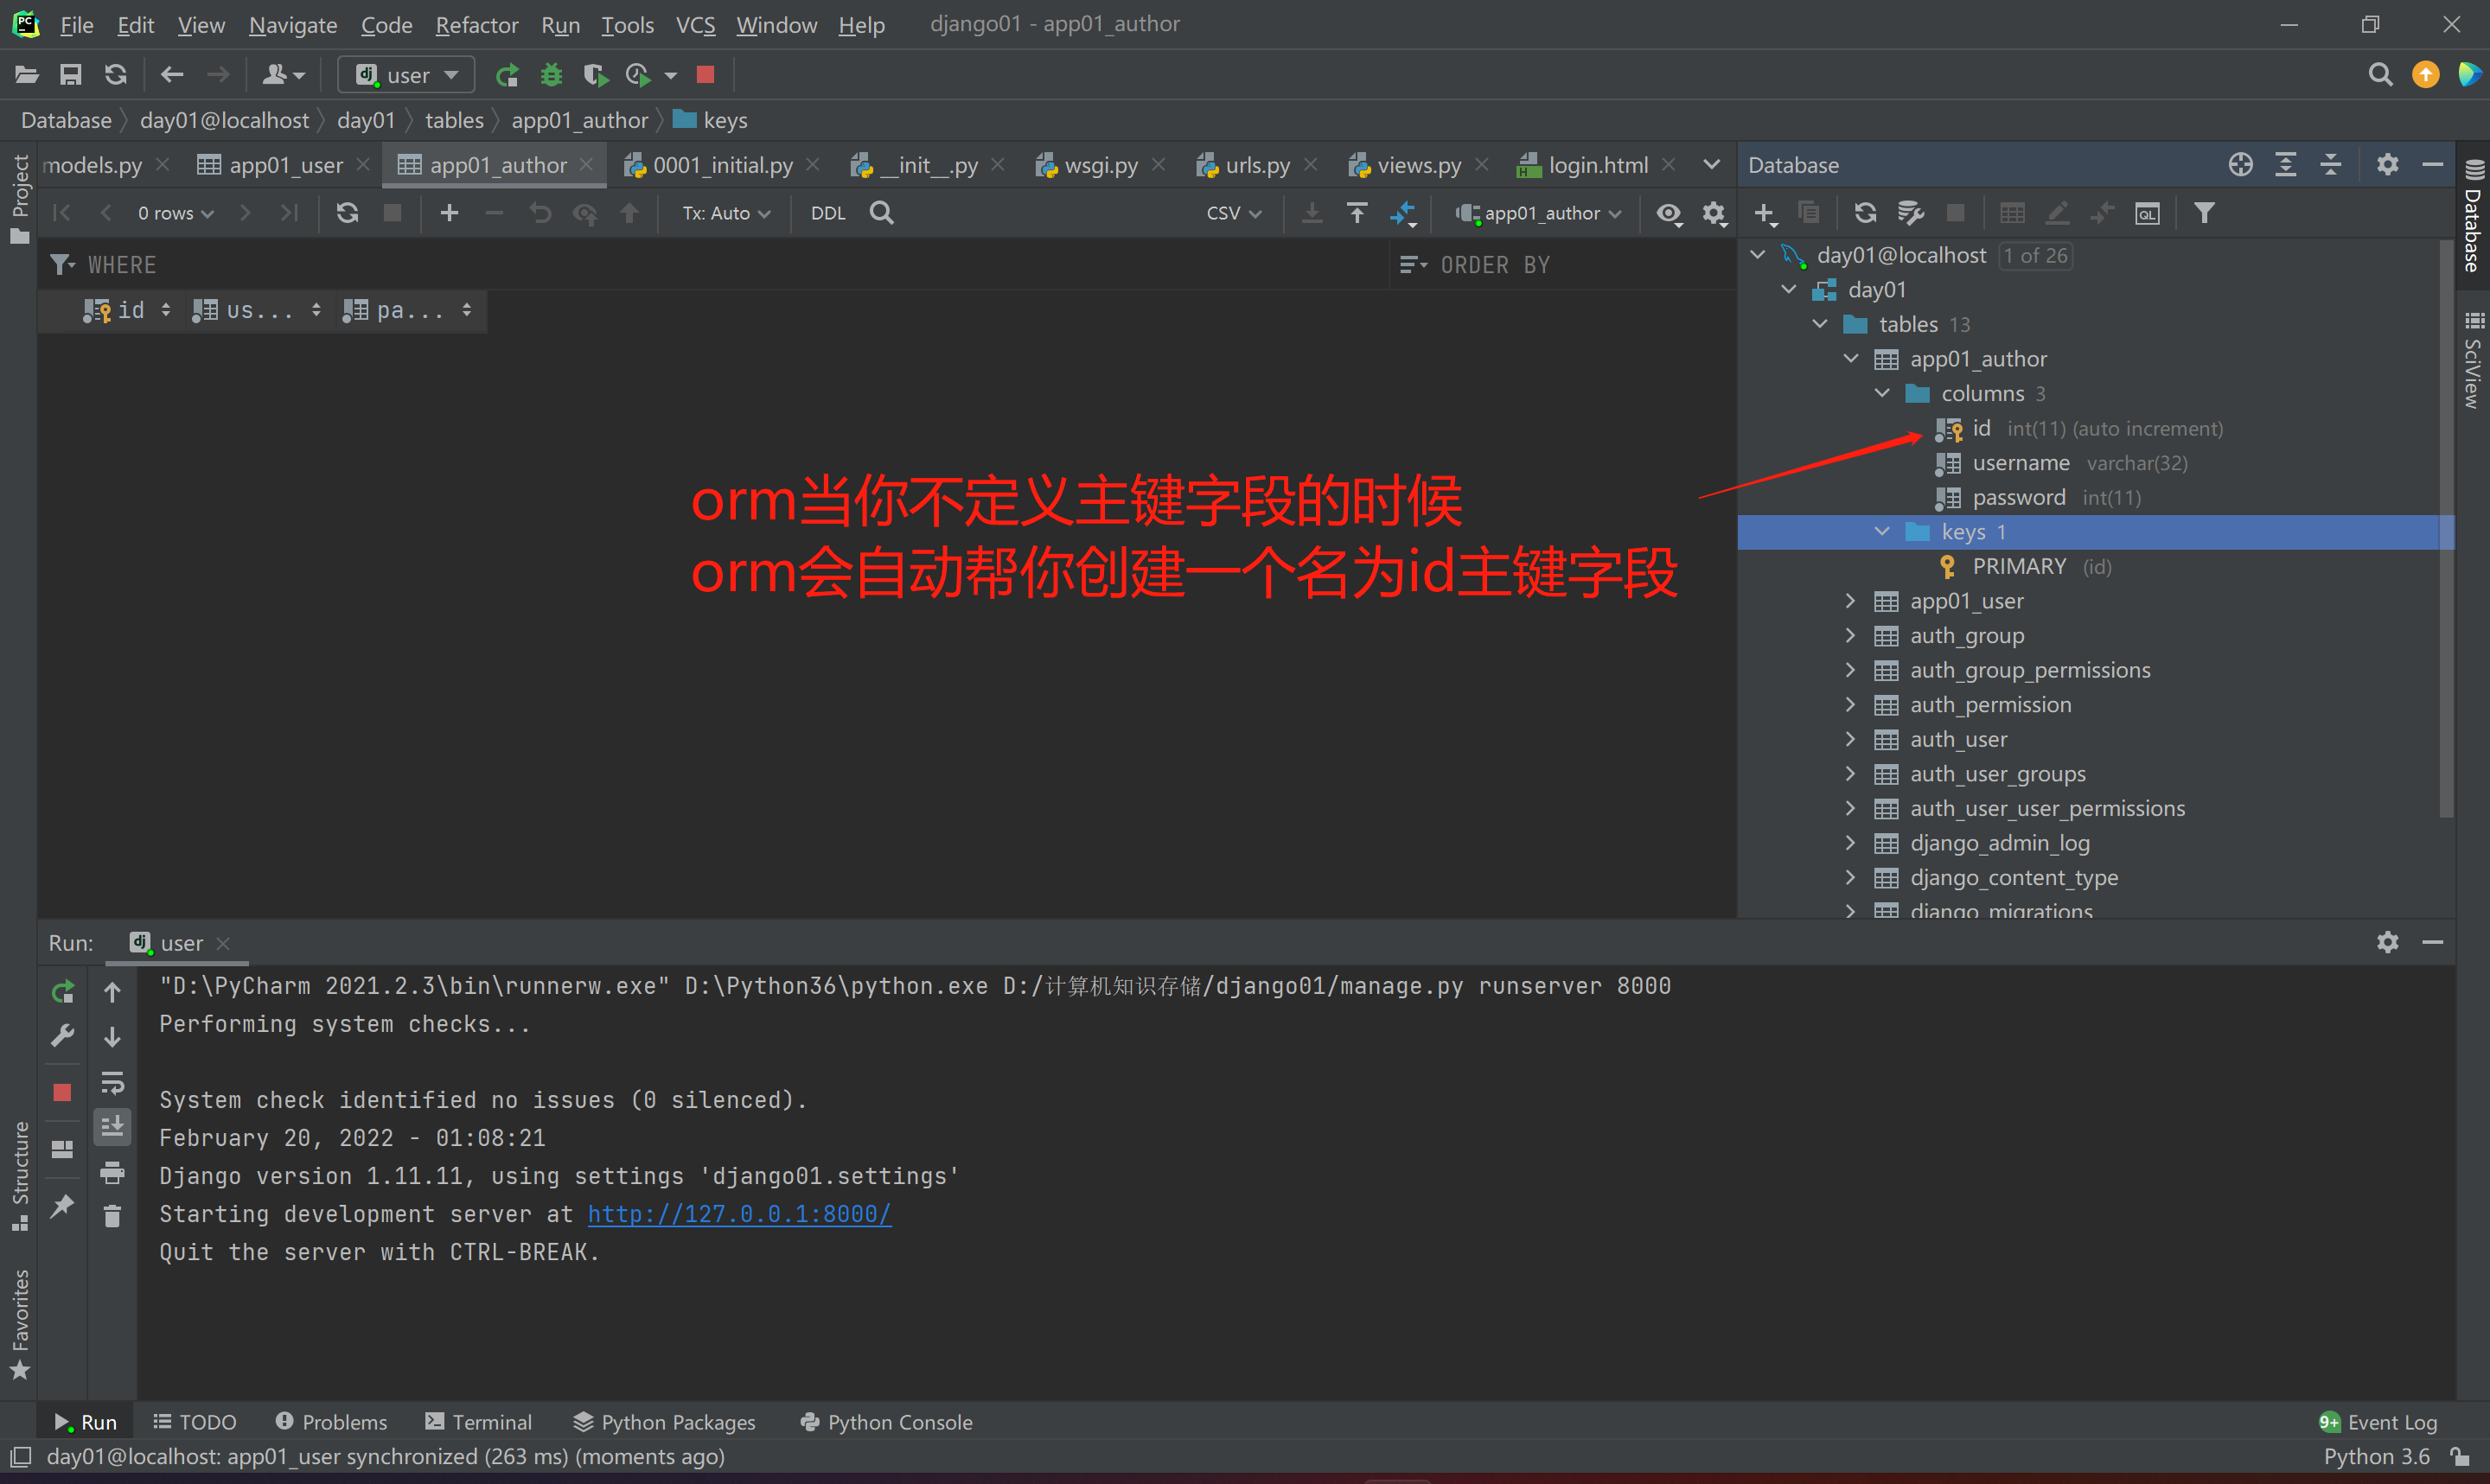Open DDL view of the table
The width and height of the screenshot is (2490, 1484).
pos(828,213)
